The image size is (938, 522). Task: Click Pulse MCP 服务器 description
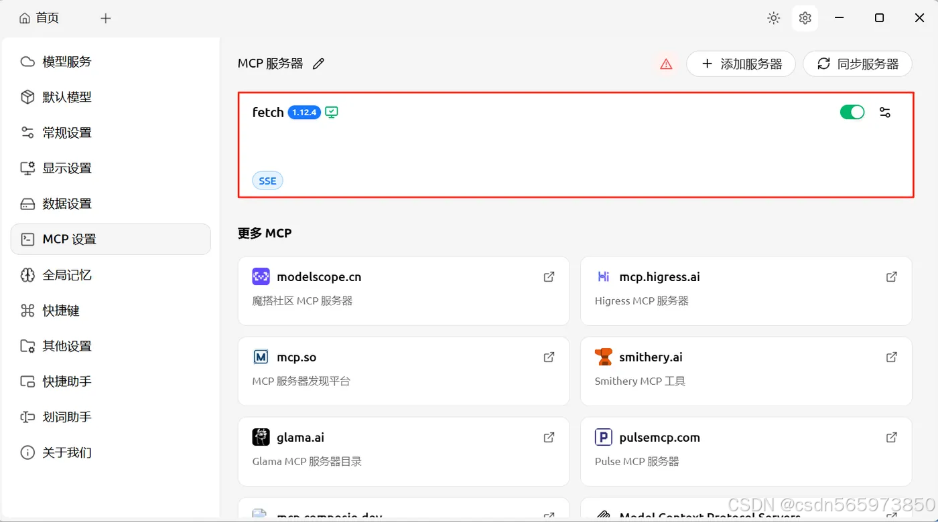(636, 461)
